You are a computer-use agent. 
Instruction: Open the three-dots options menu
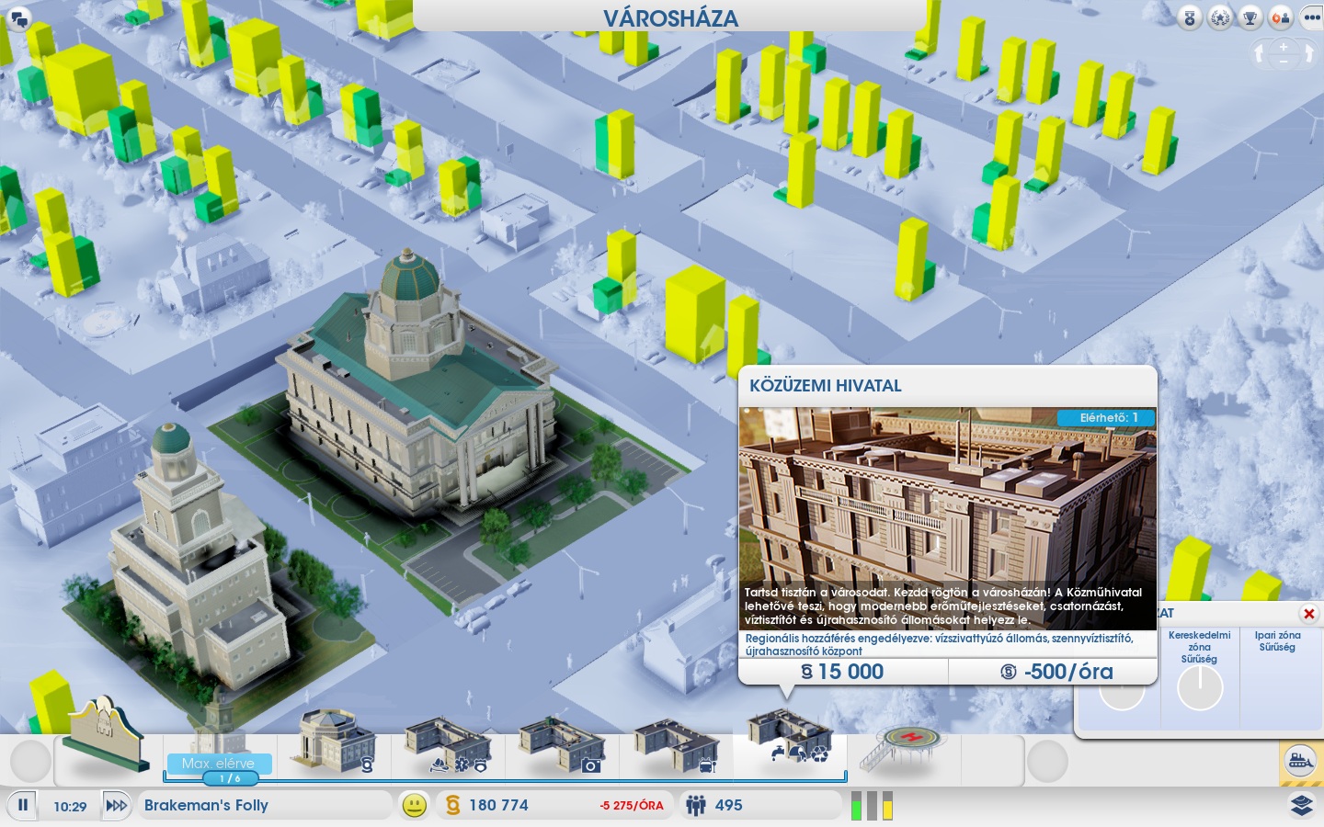pyautogui.click(x=1310, y=17)
